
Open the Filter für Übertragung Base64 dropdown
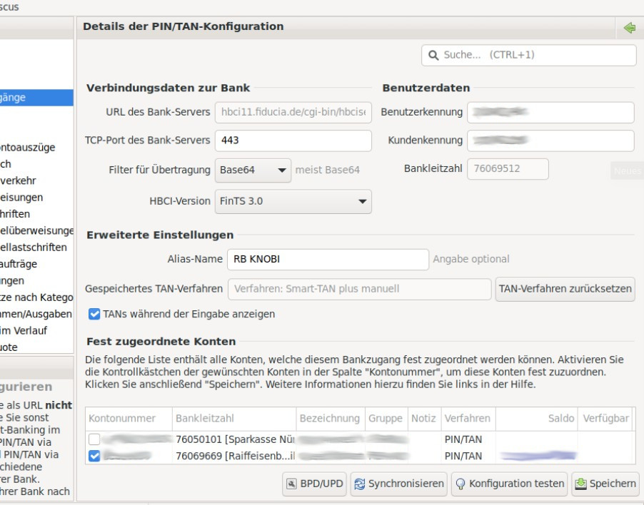(x=253, y=170)
